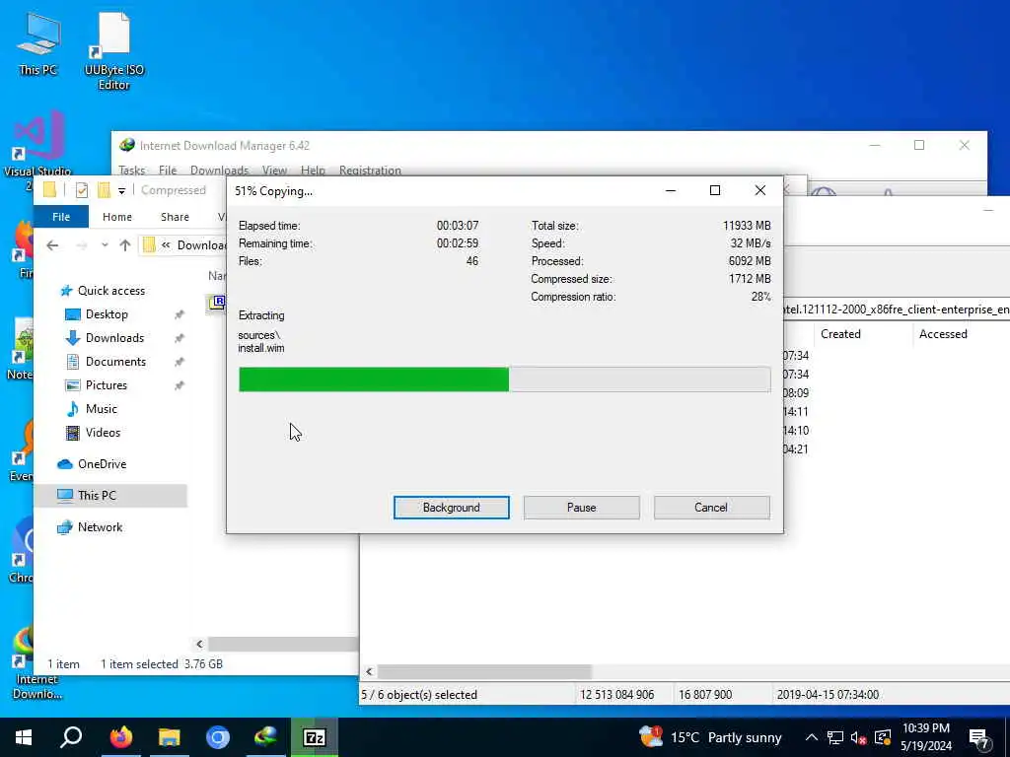
Task: Select Downloads in navigation pane
Action: (105, 338)
